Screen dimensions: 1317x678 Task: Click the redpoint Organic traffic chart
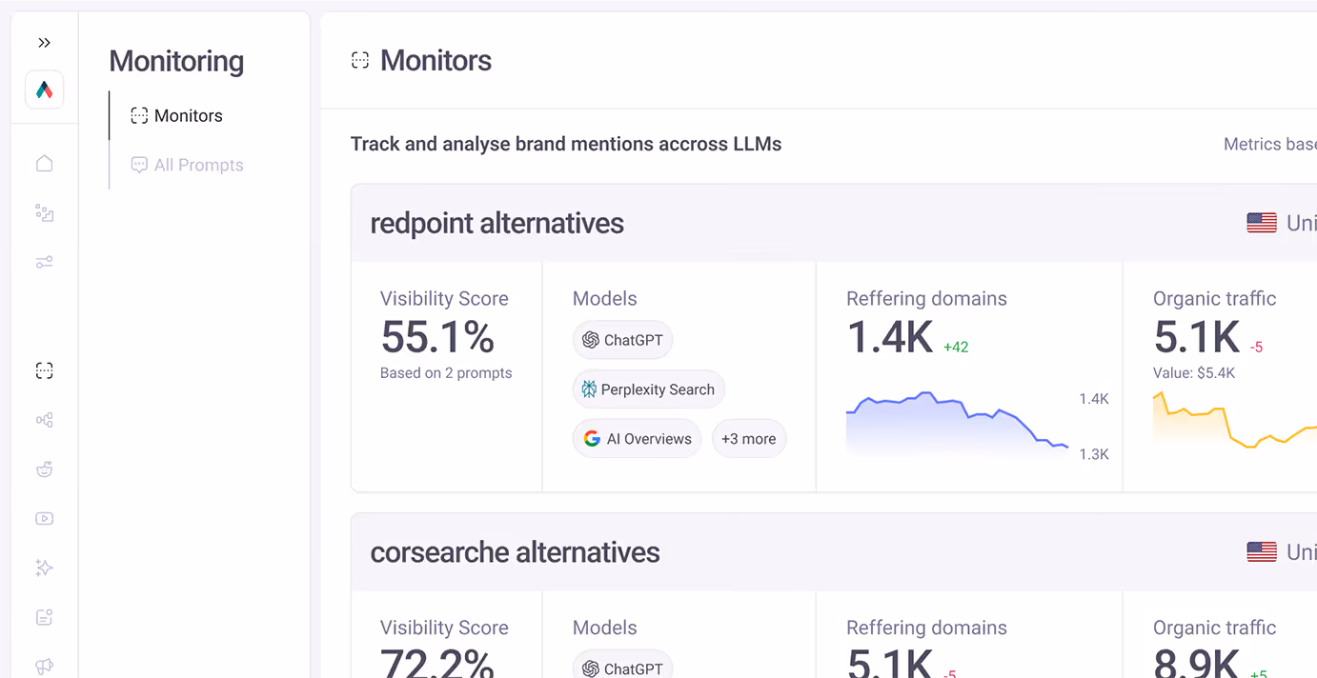pos(1235,419)
